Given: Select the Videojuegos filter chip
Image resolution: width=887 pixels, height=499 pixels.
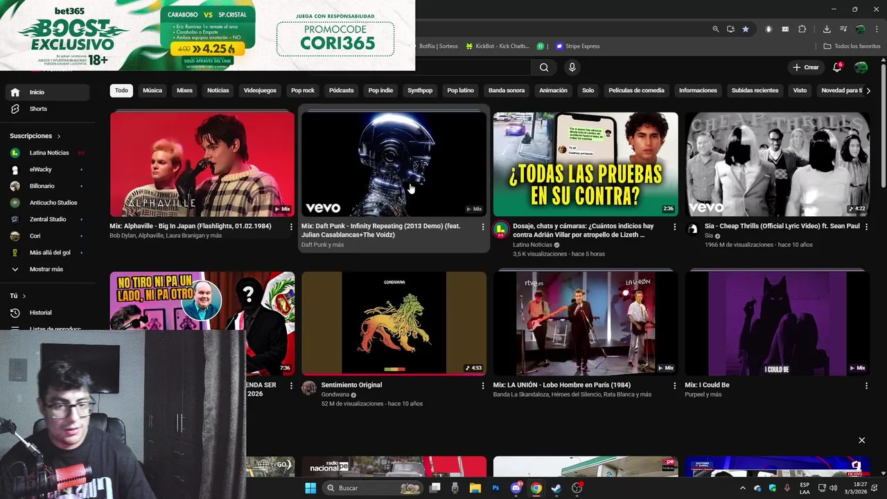Looking at the screenshot, I should point(260,91).
